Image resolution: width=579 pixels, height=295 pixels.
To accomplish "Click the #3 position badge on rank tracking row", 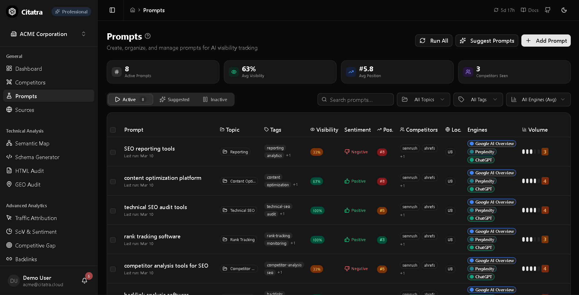I will [x=382, y=240].
